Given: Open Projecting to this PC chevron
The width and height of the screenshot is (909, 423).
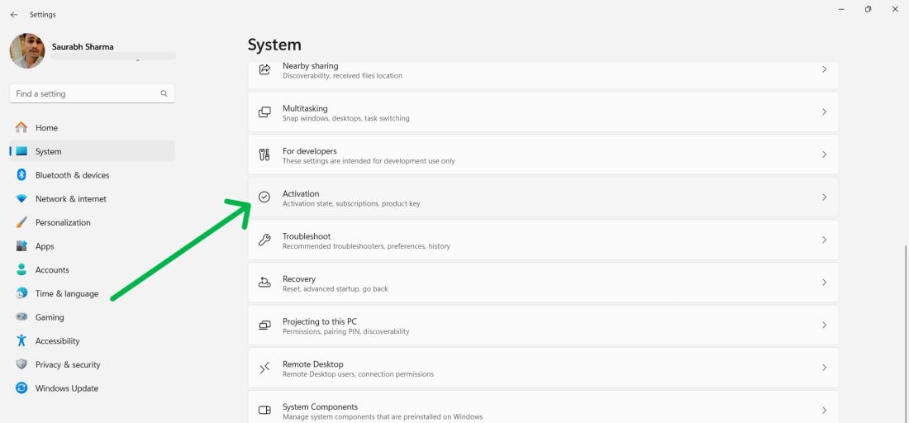Looking at the screenshot, I should 824,325.
